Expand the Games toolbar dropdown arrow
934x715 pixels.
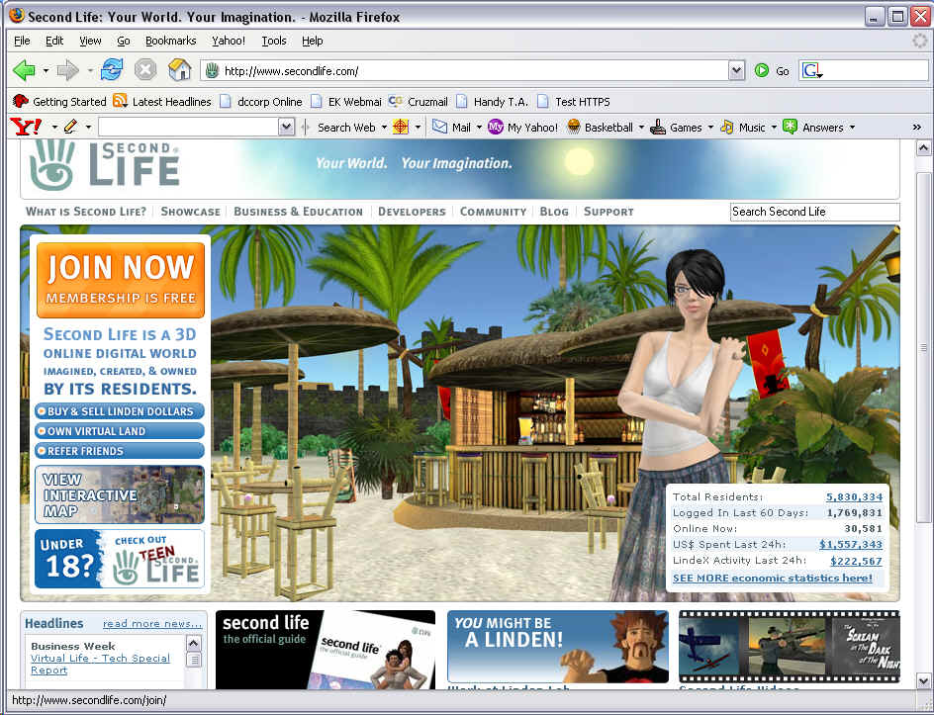point(709,128)
